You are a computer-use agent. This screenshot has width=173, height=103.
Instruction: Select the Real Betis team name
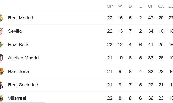19,45
